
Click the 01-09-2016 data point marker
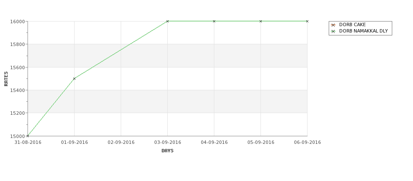pyautogui.click(x=74, y=79)
